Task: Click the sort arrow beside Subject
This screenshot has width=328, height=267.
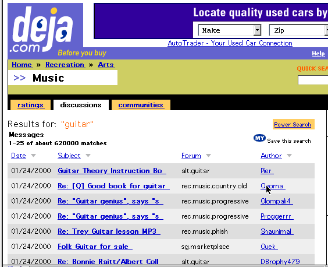Action: (x=88, y=156)
